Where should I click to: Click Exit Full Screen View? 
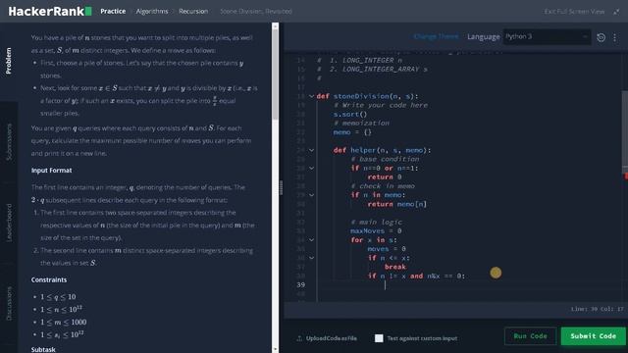coord(574,12)
